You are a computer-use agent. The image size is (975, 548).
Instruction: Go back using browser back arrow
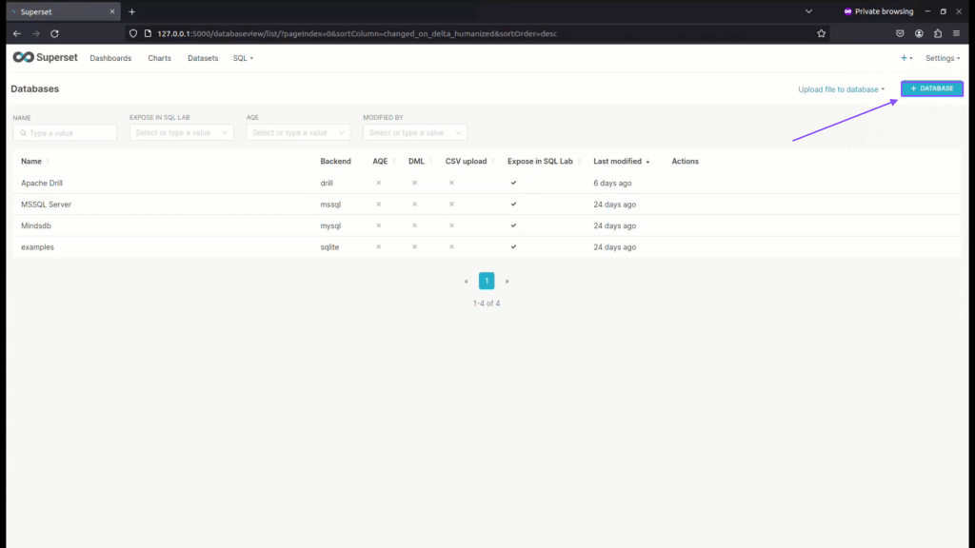[16, 33]
